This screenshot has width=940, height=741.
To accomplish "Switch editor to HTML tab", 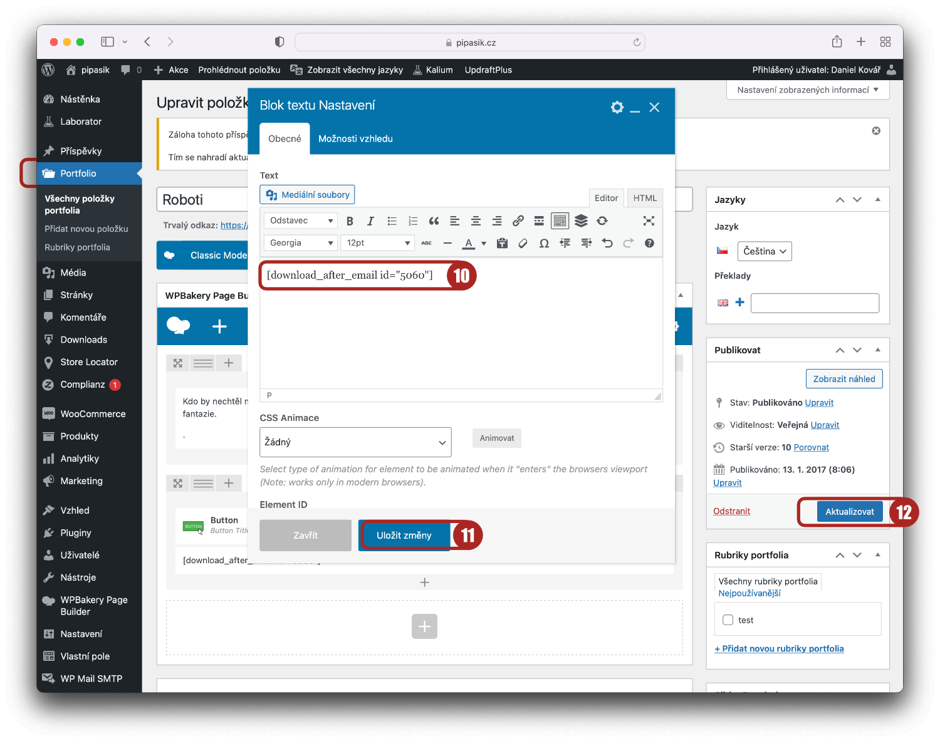I will 644,198.
